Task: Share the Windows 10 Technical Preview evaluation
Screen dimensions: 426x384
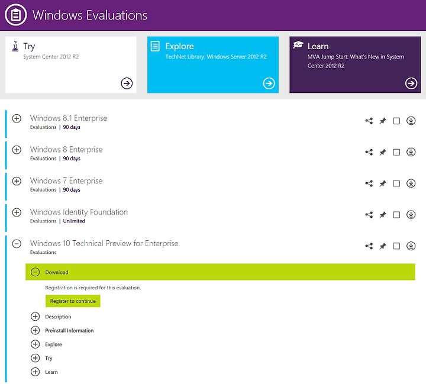Action: tap(369, 246)
